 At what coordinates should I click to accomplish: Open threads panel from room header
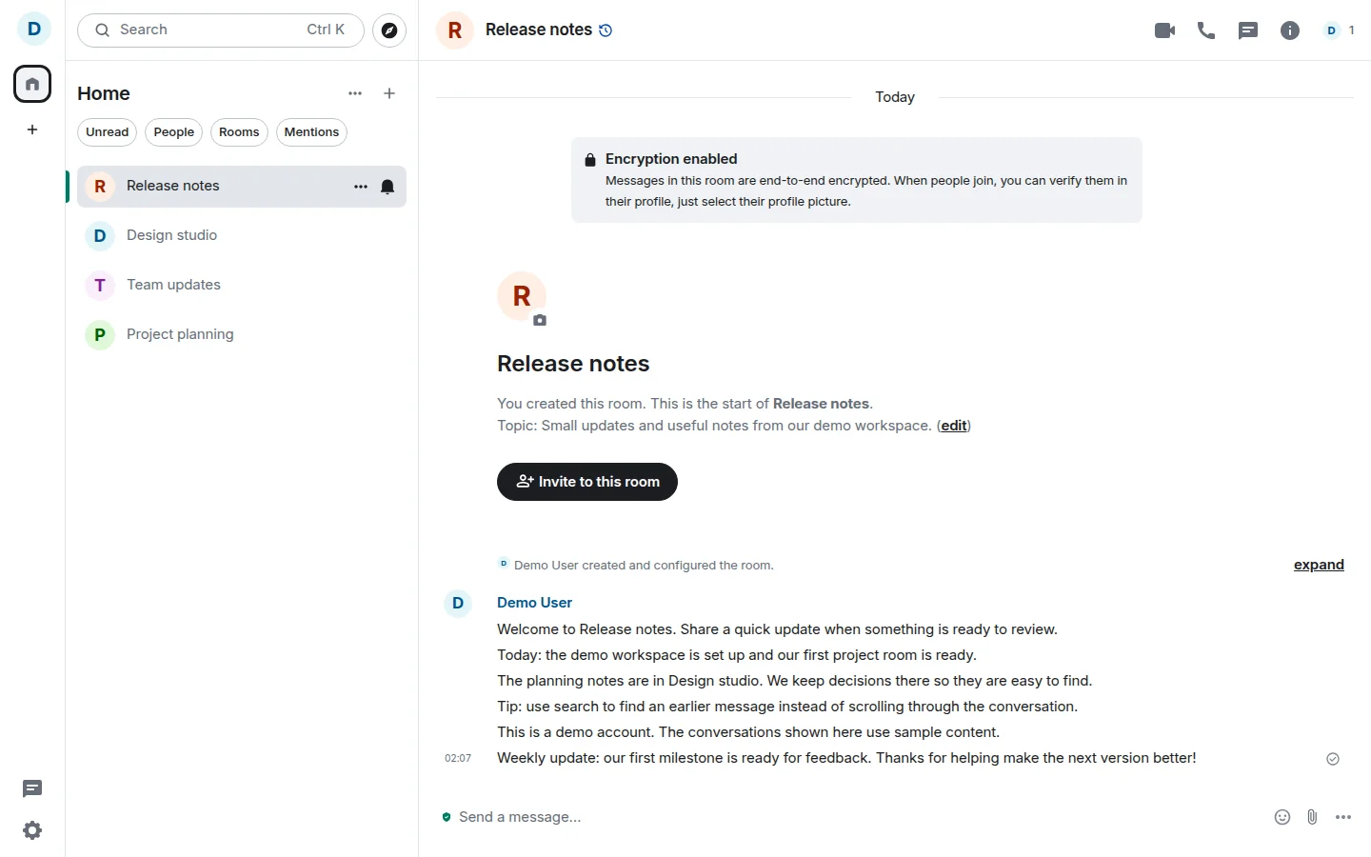tap(1248, 30)
